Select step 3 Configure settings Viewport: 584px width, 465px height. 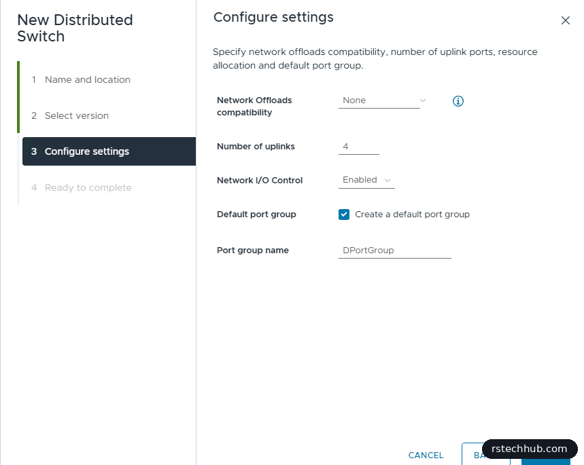[109, 151]
